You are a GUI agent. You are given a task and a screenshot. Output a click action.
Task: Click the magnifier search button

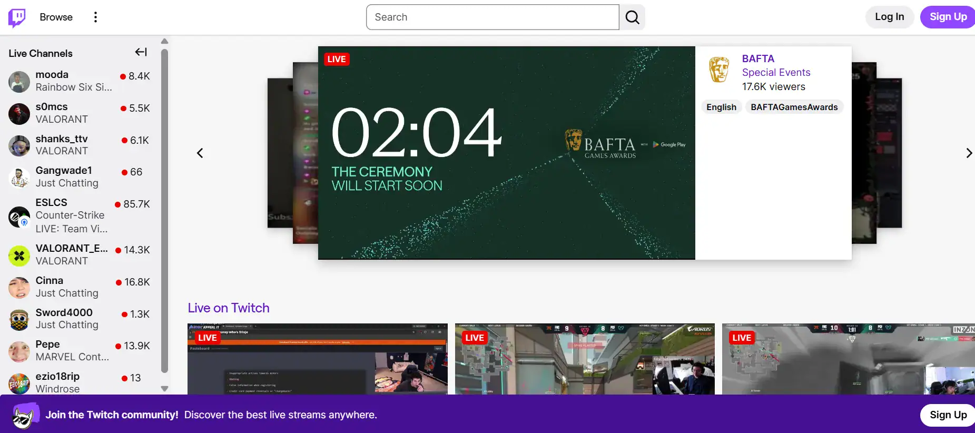click(632, 17)
